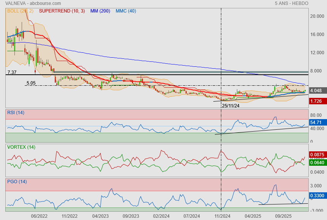327x220 pixels.
Task: Click the MM (200) moving average label
Action: click(100, 11)
